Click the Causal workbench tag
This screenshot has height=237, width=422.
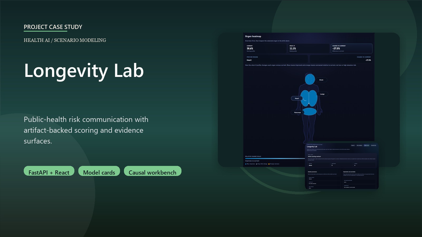point(152,171)
